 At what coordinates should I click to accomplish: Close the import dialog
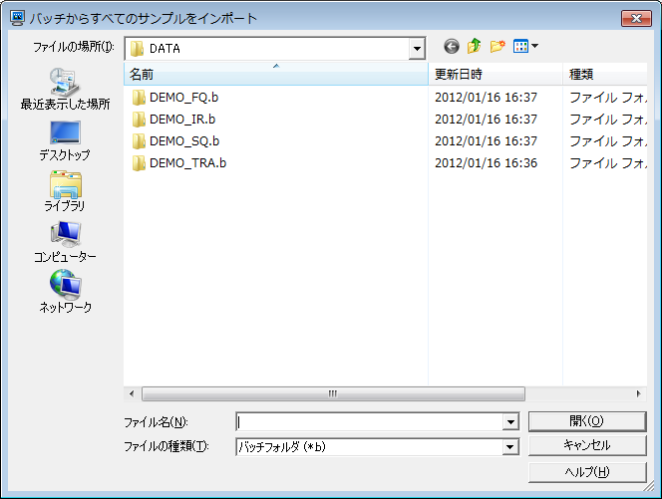(x=636, y=18)
